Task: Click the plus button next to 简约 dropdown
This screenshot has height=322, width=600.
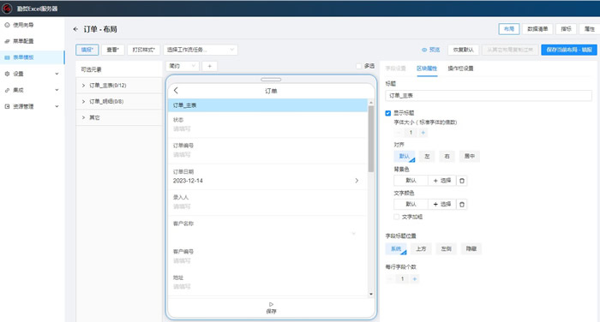Action: tap(209, 66)
